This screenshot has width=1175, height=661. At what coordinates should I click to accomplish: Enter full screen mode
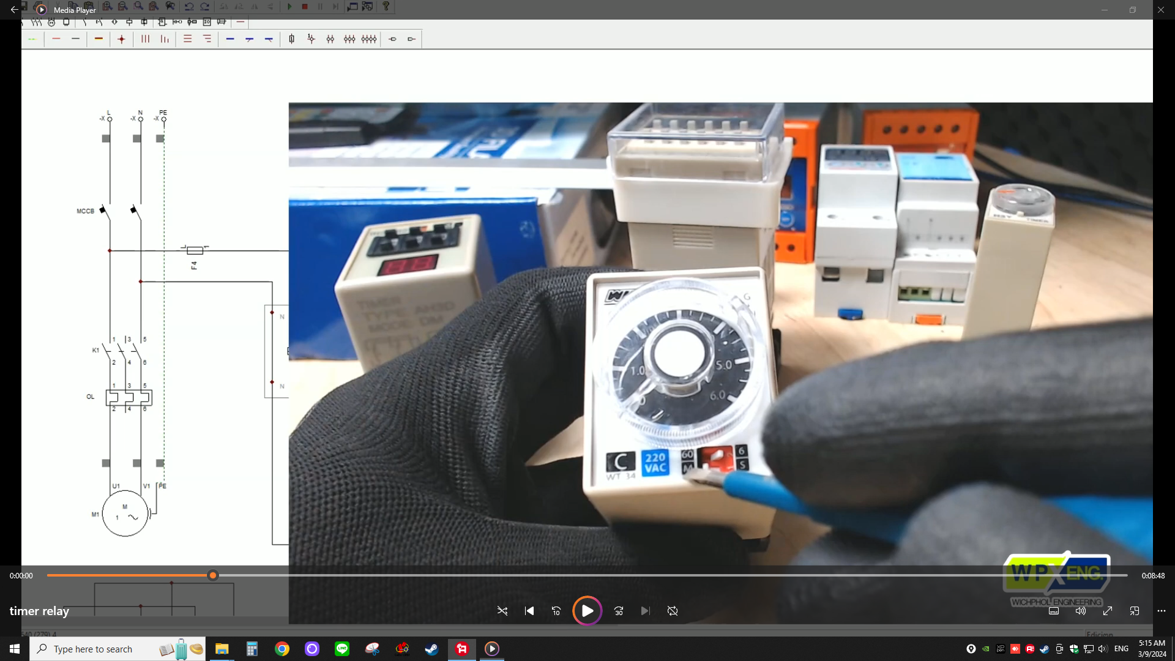1108,611
